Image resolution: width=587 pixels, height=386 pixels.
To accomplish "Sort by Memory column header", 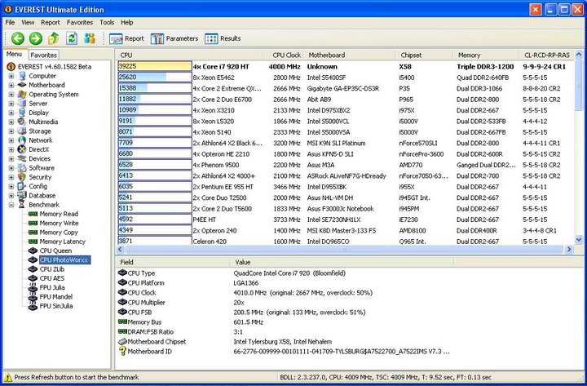I will point(486,55).
